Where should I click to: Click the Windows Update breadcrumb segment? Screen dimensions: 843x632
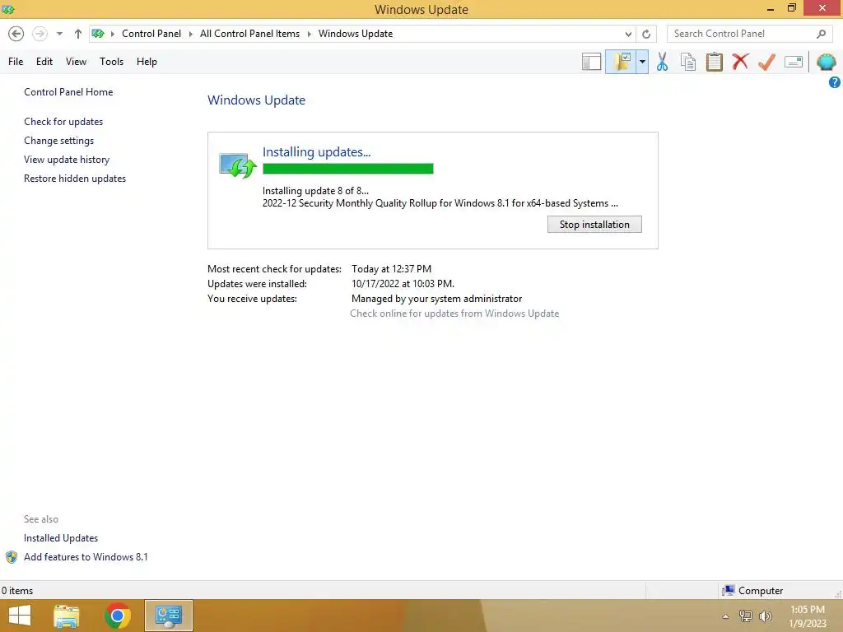(356, 34)
